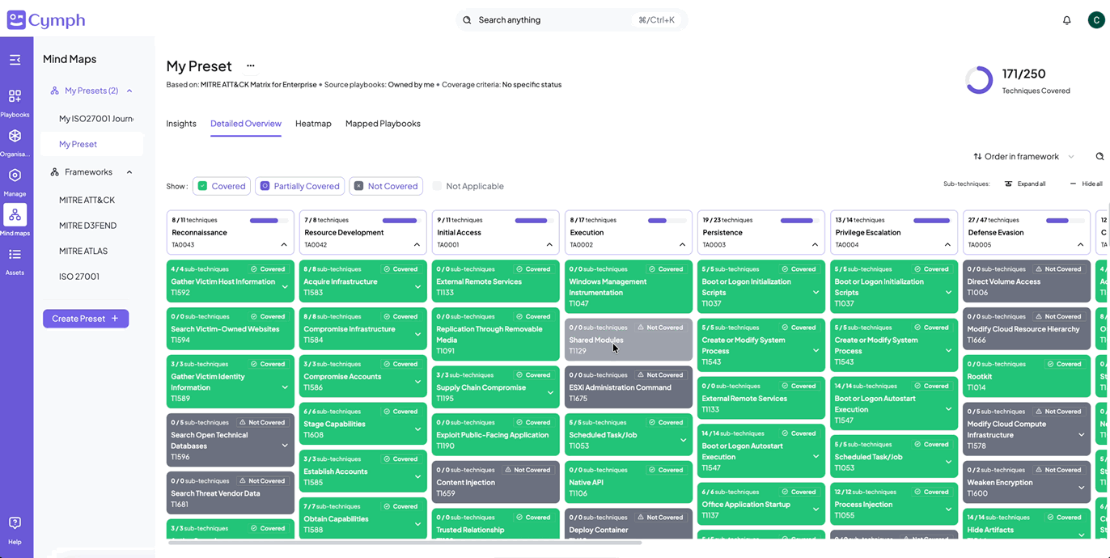The width and height of the screenshot is (1110, 558).
Task: Toggle the Not Applicable filter
Action: coord(468,186)
